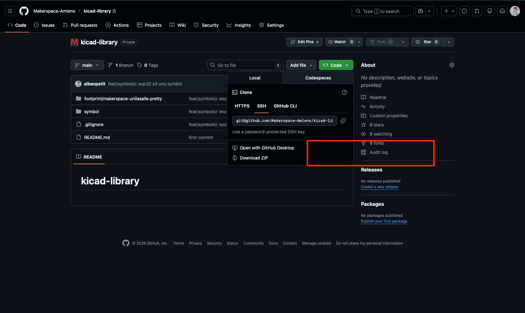This screenshot has width=525, height=313.
Task: Copy the SSH clone URL
Action: (x=343, y=121)
